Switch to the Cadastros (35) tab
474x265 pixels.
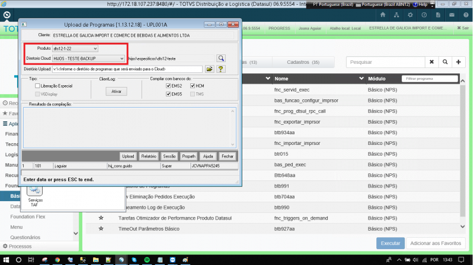point(303,62)
